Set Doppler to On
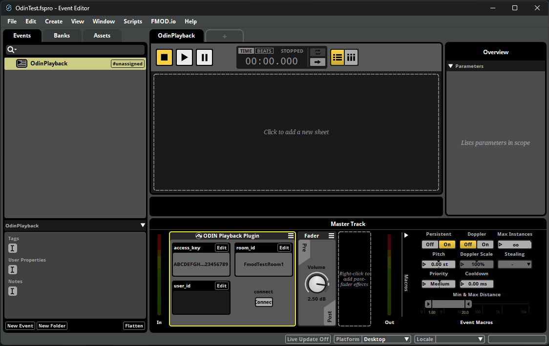 (486, 244)
